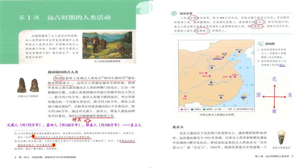This screenshot has height=168, width=299.
Task: Click the underlined 山顶洞人 map label
Action: [217, 58]
